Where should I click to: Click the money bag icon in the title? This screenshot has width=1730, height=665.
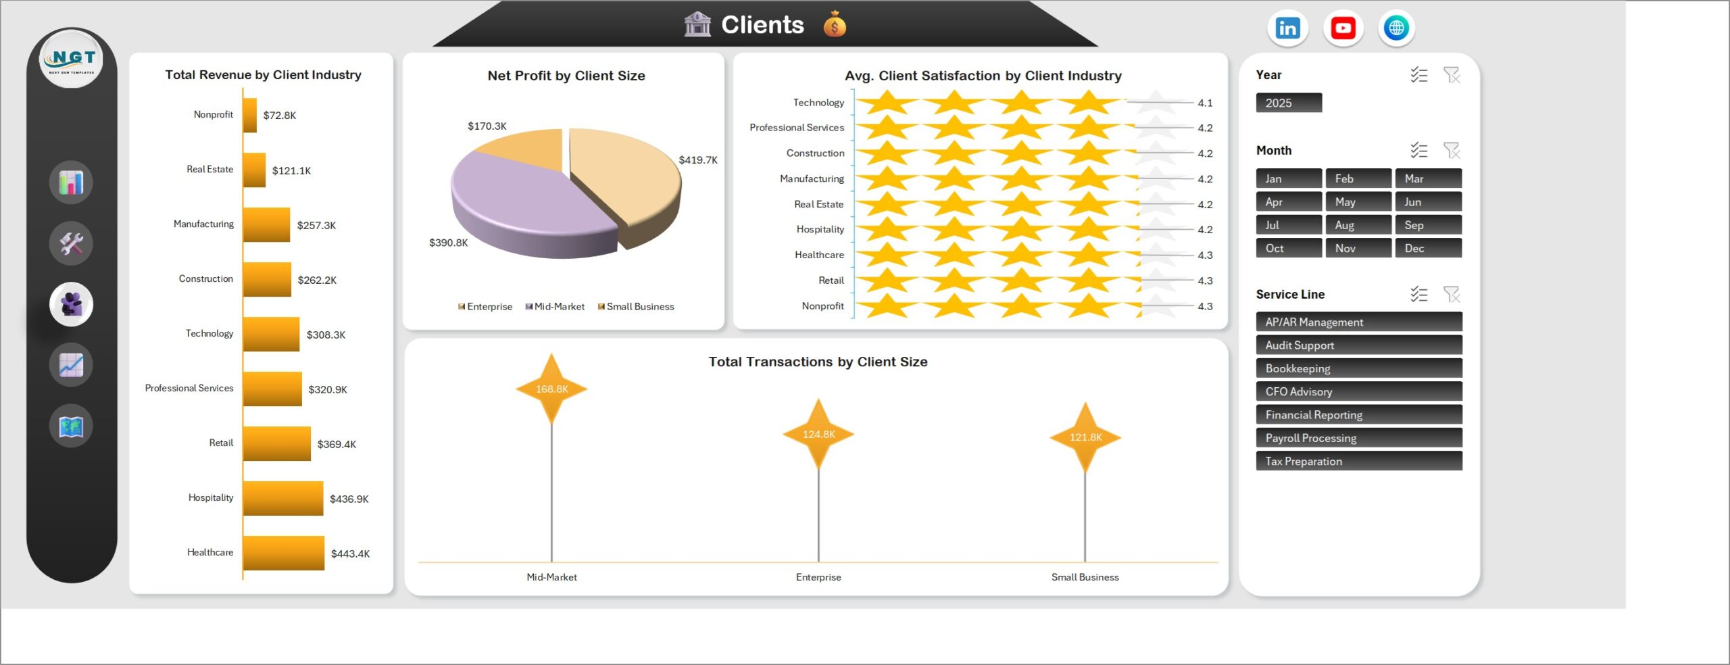[835, 24]
